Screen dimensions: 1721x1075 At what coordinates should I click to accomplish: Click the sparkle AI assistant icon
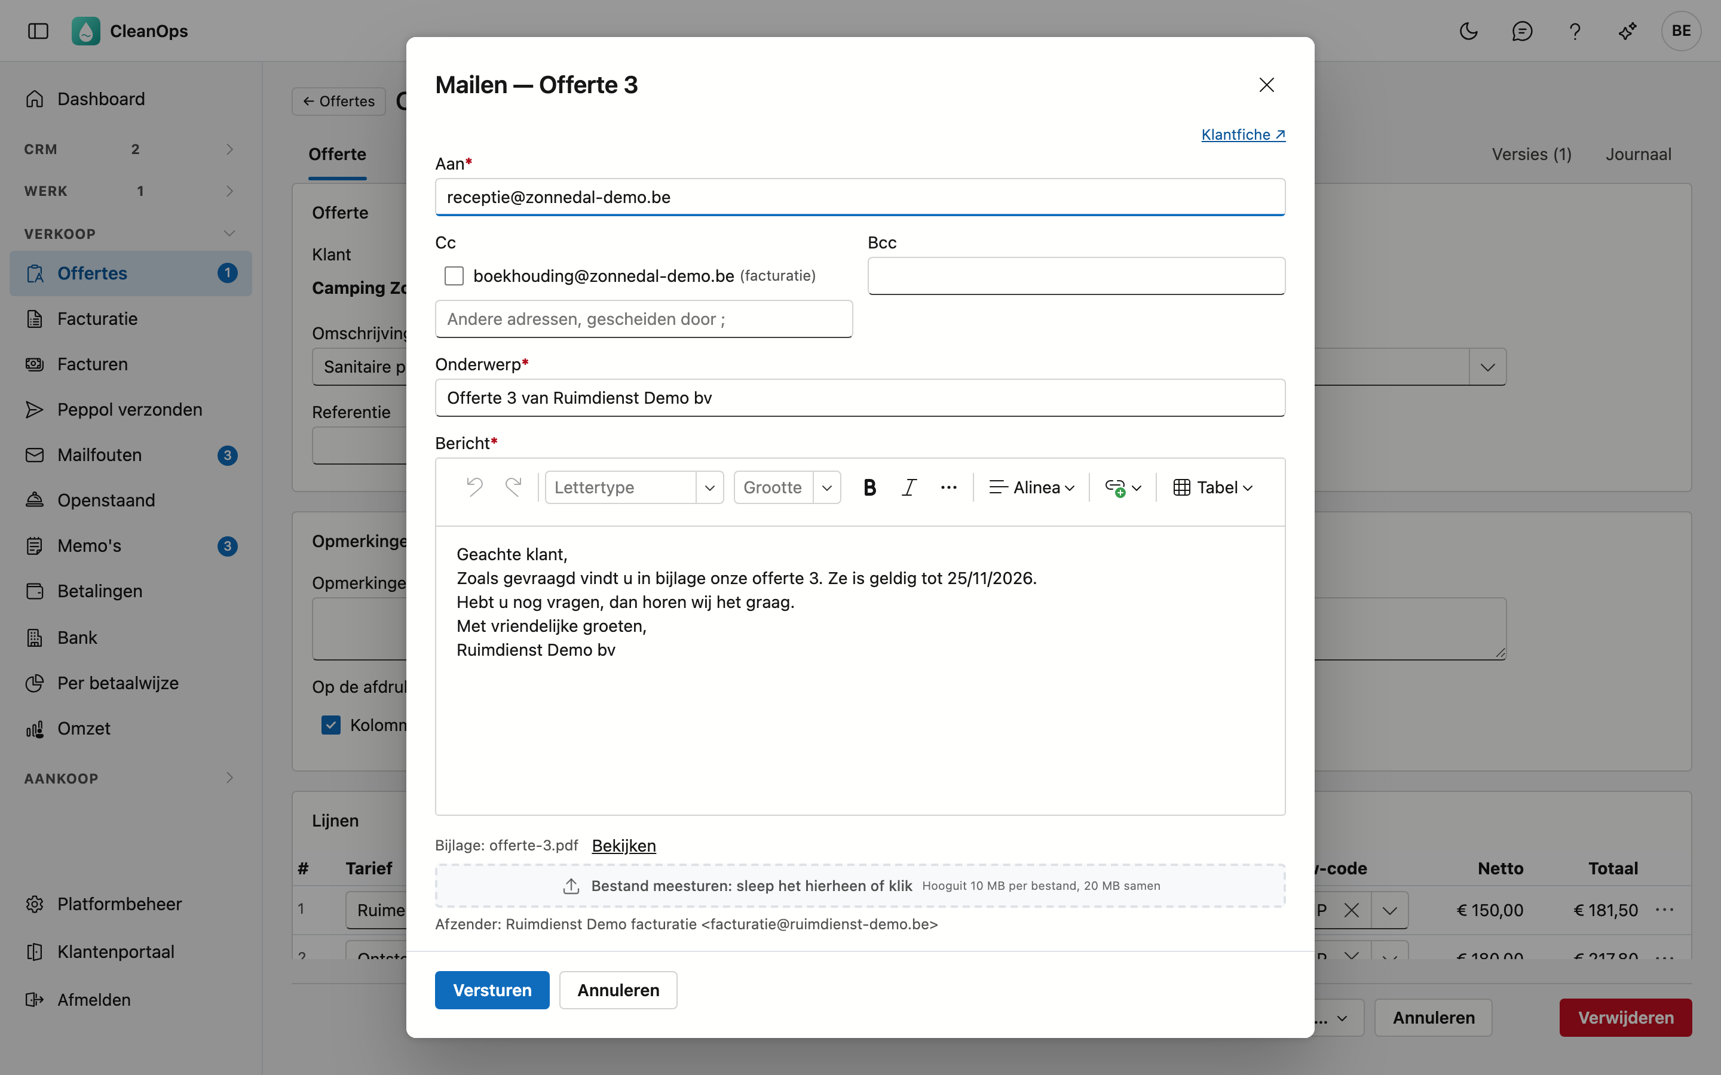point(1627,30)
